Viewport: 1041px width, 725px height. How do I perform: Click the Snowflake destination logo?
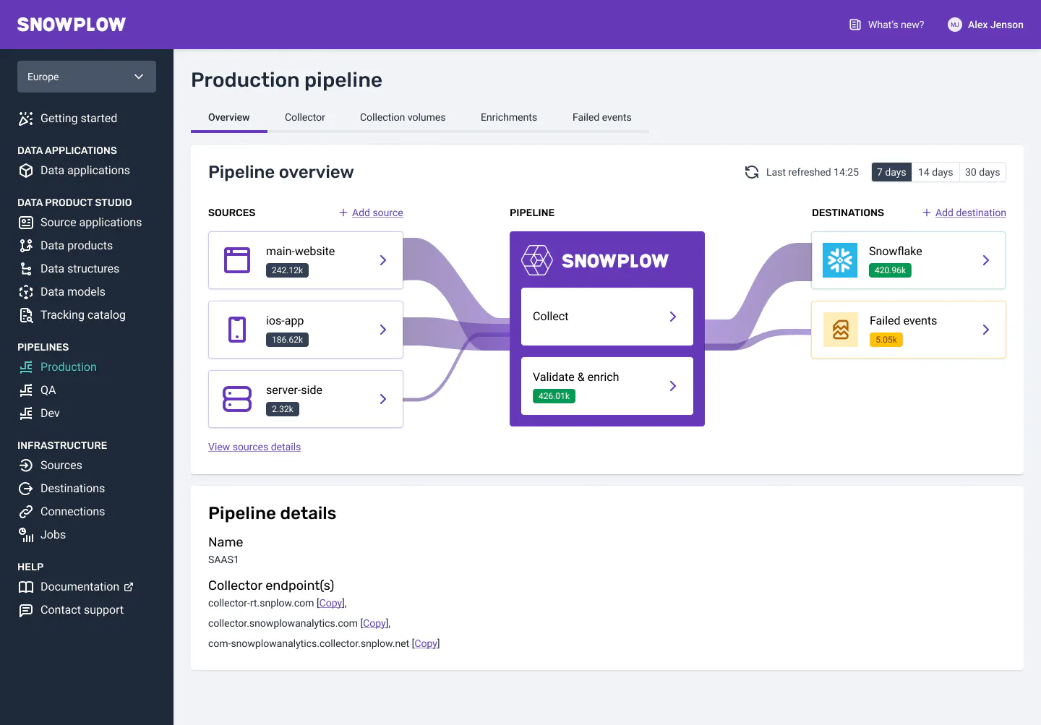[840, 260]
